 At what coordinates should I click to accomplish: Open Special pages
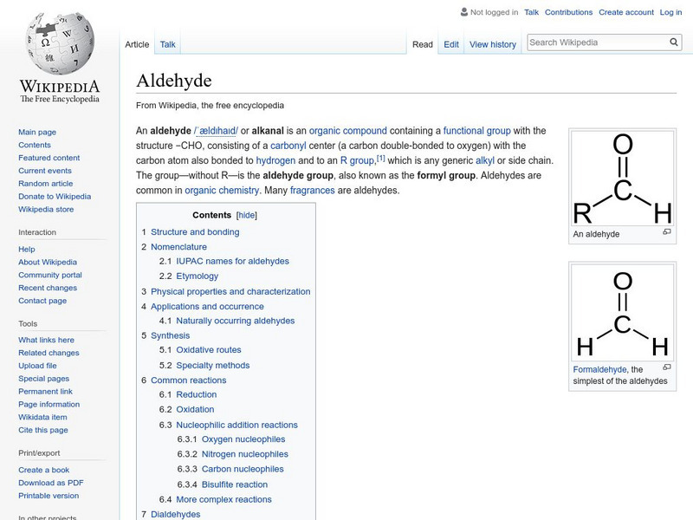[x=44, y=378]
